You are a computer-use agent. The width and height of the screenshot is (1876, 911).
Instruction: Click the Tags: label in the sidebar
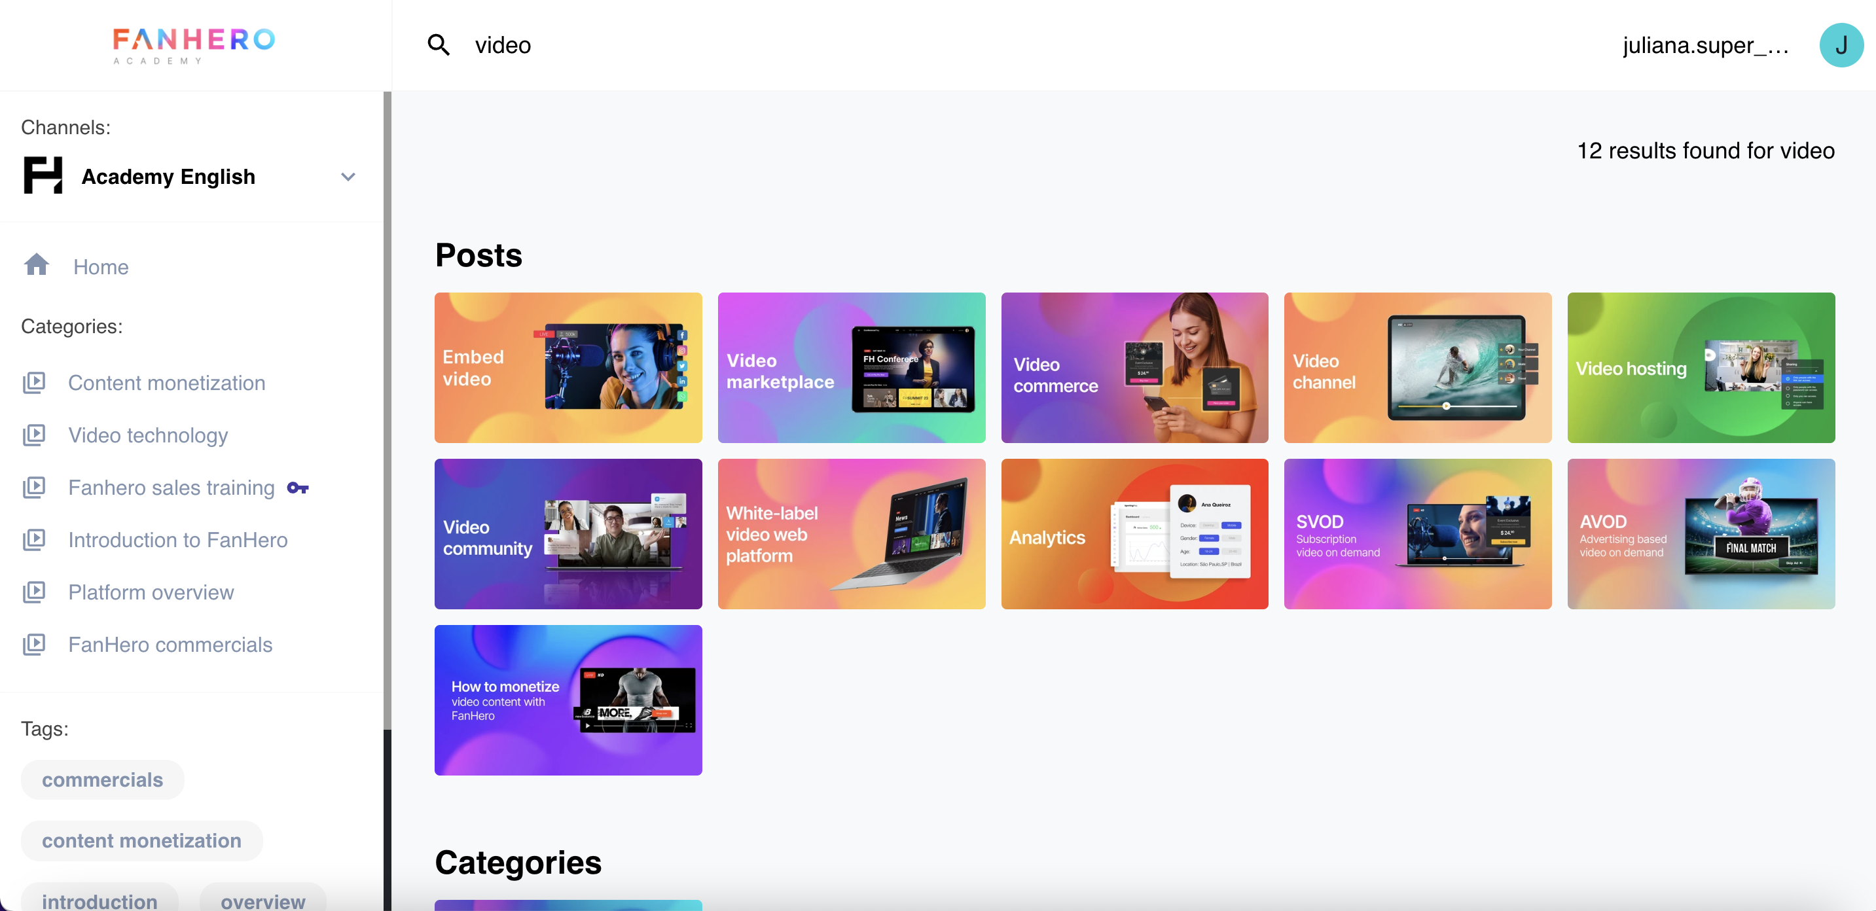coord(45,729)
